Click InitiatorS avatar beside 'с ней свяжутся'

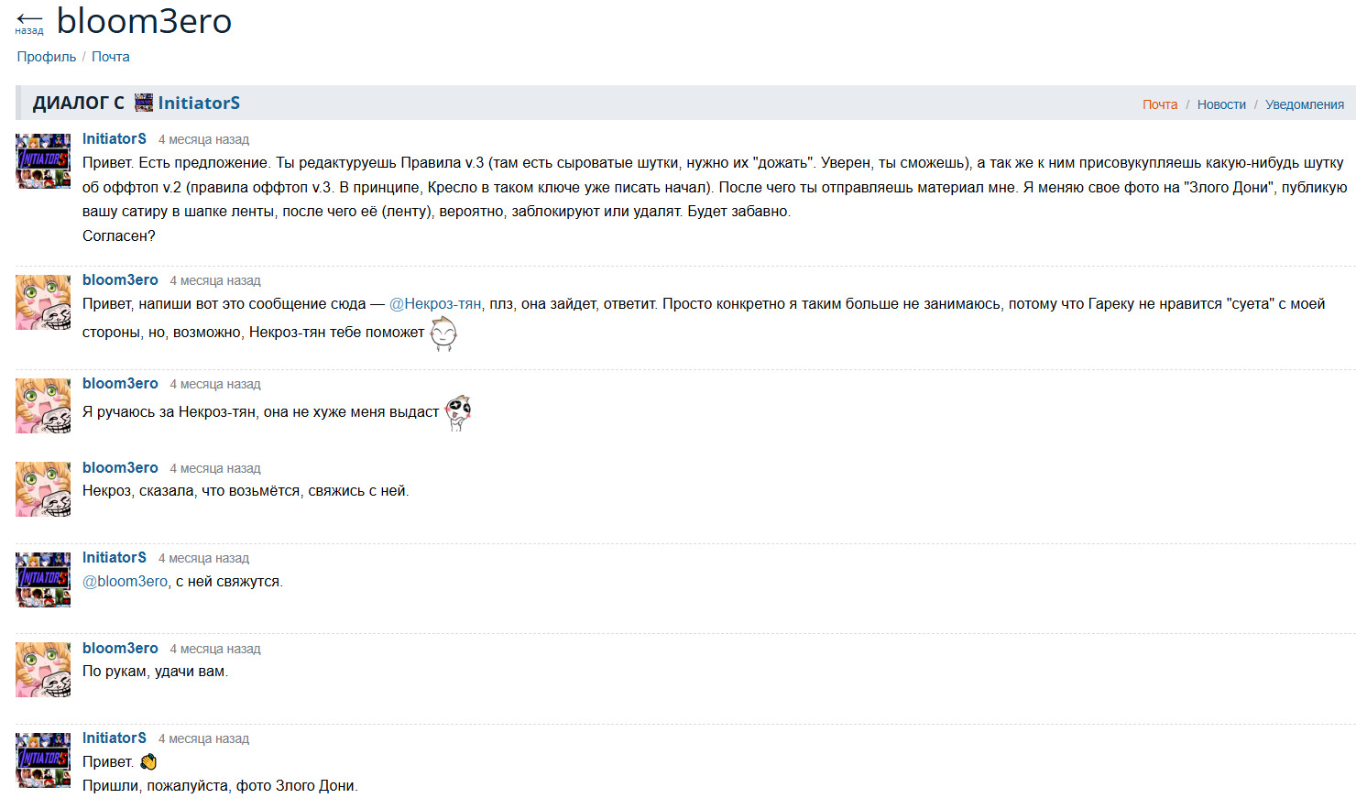point(43,579)
